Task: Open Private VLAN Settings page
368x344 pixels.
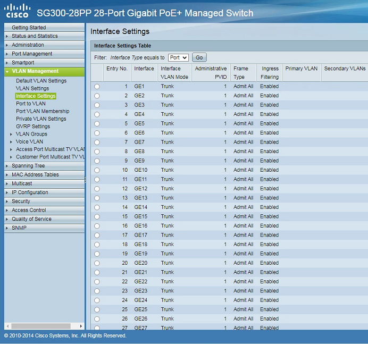Action: [41, 119]
